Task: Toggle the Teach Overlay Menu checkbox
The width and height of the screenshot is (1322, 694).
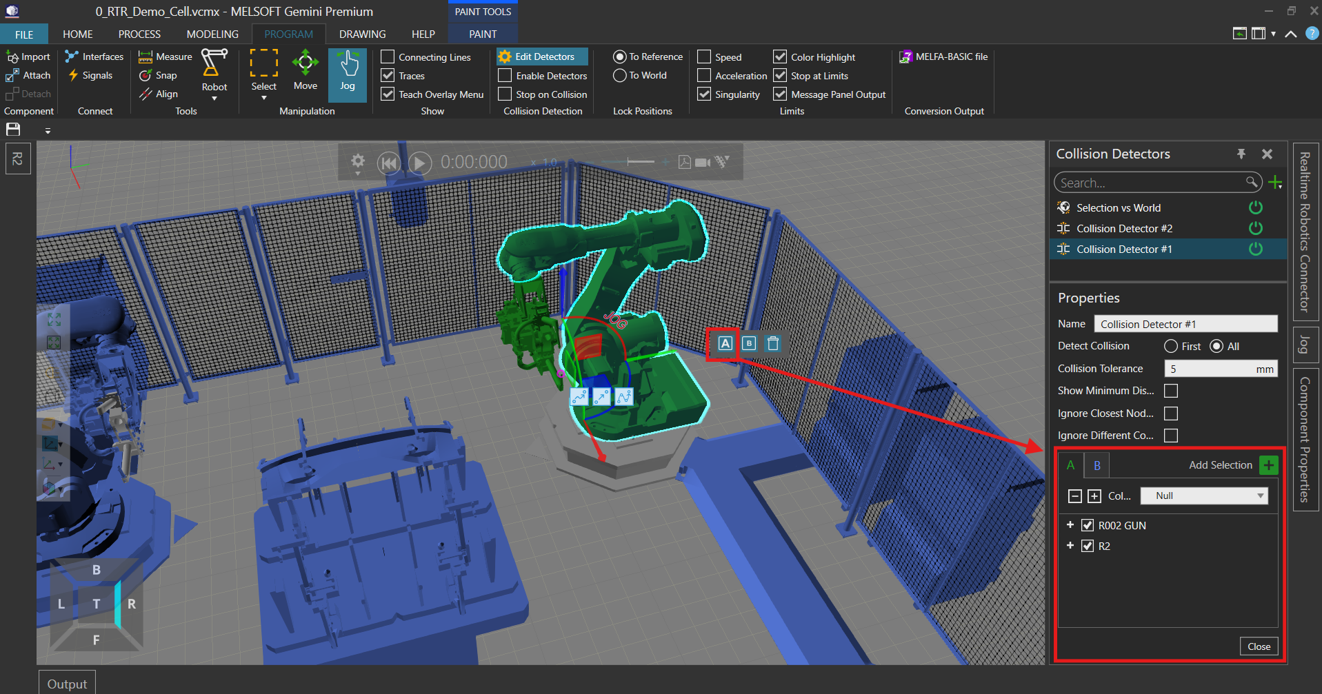Action: (388, 94)
